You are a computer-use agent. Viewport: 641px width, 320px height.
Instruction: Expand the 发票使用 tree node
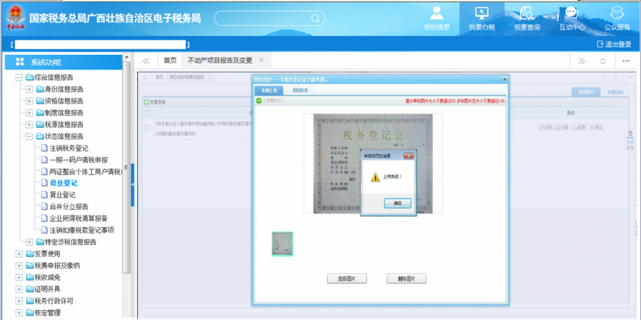19,254
